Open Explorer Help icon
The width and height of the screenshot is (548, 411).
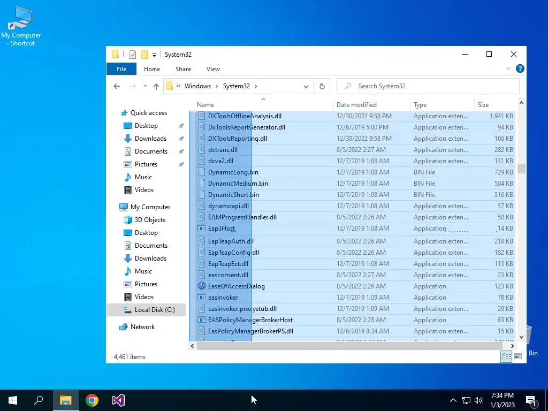520,68
